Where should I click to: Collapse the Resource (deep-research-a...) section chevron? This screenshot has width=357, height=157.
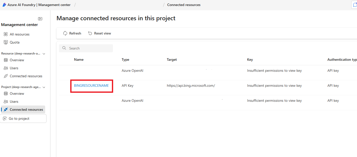tap(44, 53)
